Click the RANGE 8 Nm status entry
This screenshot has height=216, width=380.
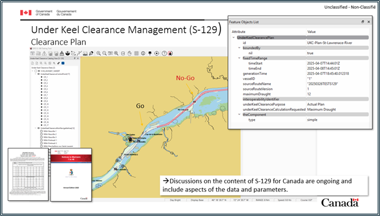pyautogui.click(x=263, y=200)
